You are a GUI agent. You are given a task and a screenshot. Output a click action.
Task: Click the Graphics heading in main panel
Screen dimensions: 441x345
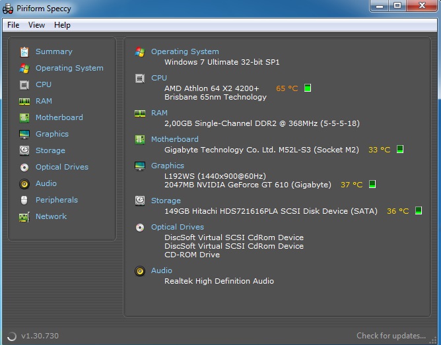167,166
